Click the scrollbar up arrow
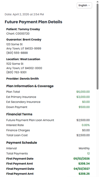The image size is (99, 177). coord(97,2)
